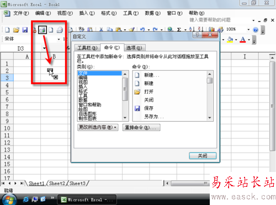Click the Windows Start orb
The image size is (276, 205).
[x=9, y=200]
